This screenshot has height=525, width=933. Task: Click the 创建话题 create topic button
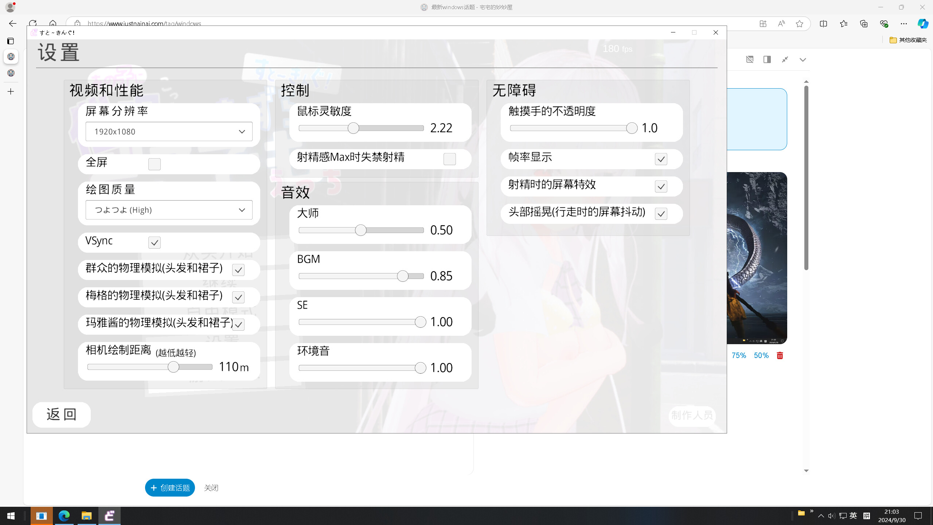(170, 488)
